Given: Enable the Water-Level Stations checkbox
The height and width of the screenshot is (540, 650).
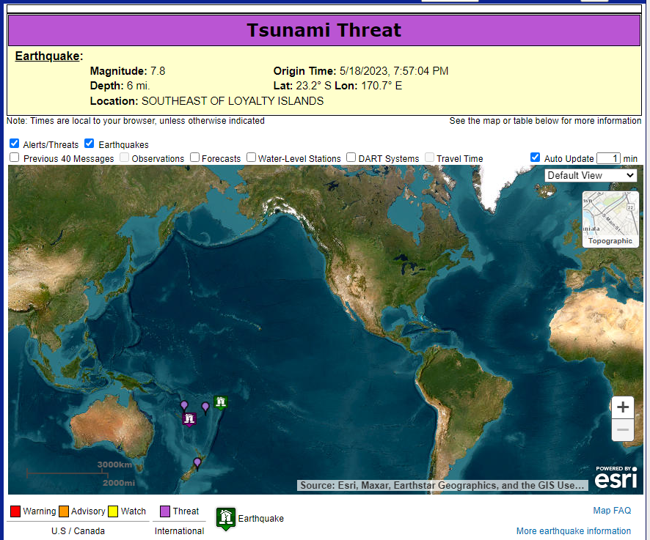Looking at the screenshot, I should (251, 158).
